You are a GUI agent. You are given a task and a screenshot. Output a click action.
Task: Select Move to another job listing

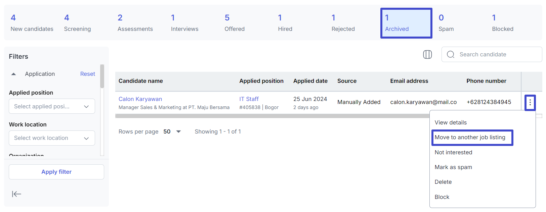pos(470,137)
